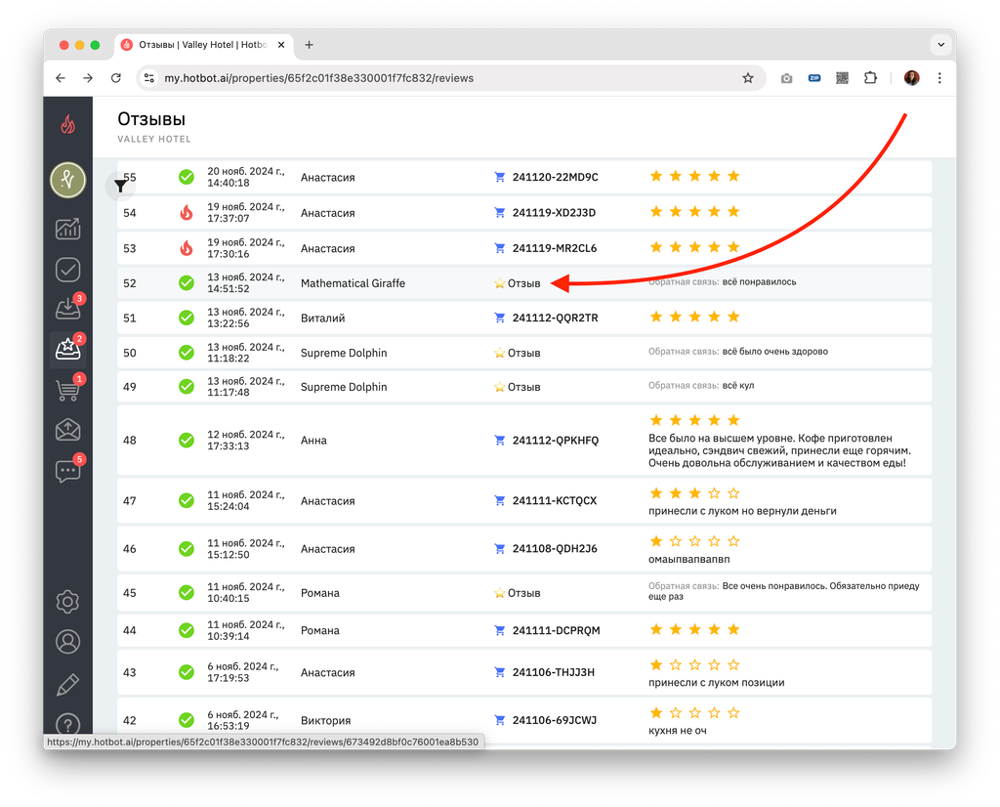Select guest name Виталий in row 51
This screenshot has width=1000, height=807.
click(x=322, y=318)
